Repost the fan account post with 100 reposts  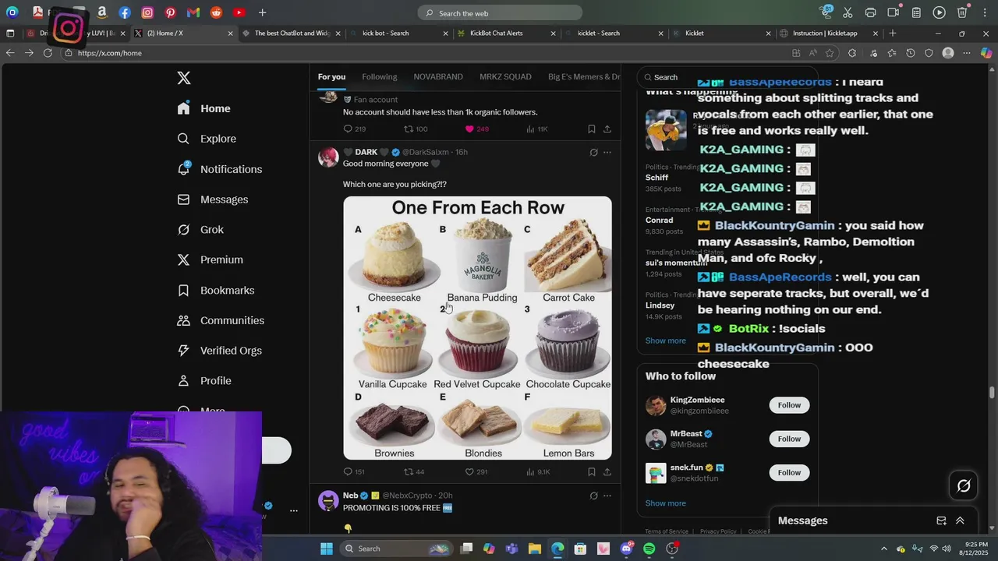point(416,129)
